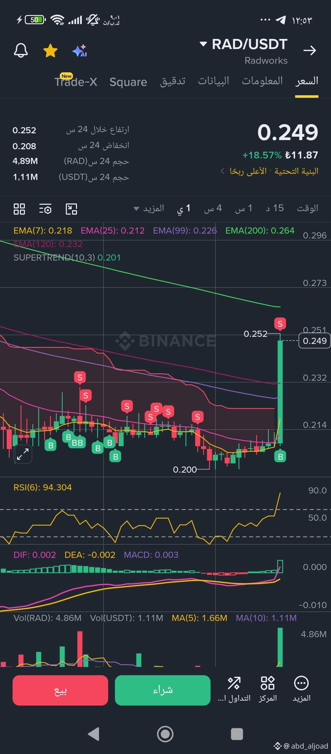The width and height of the screenshot is (331, 754).
Task: Expand the المزيد timeframe dropdown
Action: pyautogui.click(x=149, y=208)
